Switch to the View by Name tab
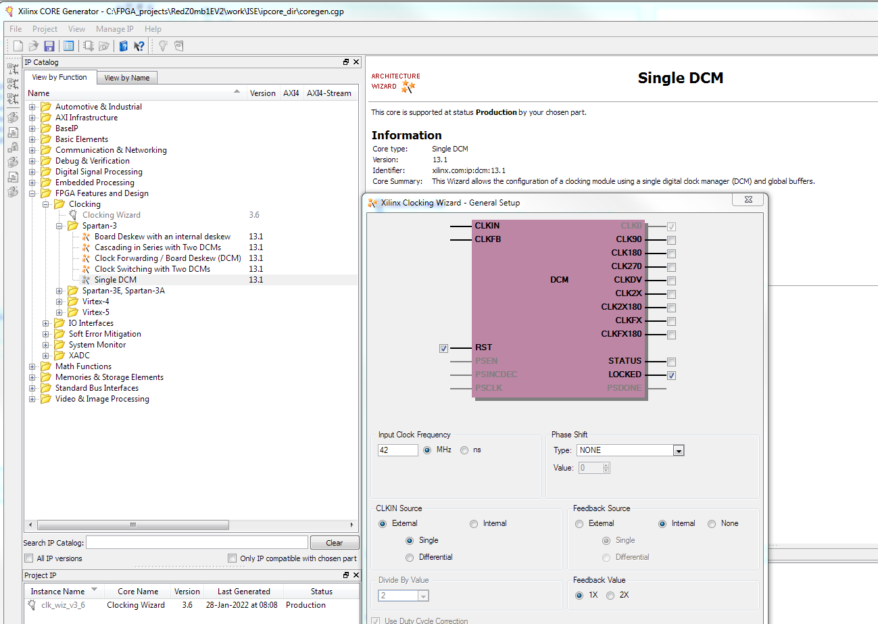Image resolution: width=878 pixels, height=624 pixels. (127, 78)
